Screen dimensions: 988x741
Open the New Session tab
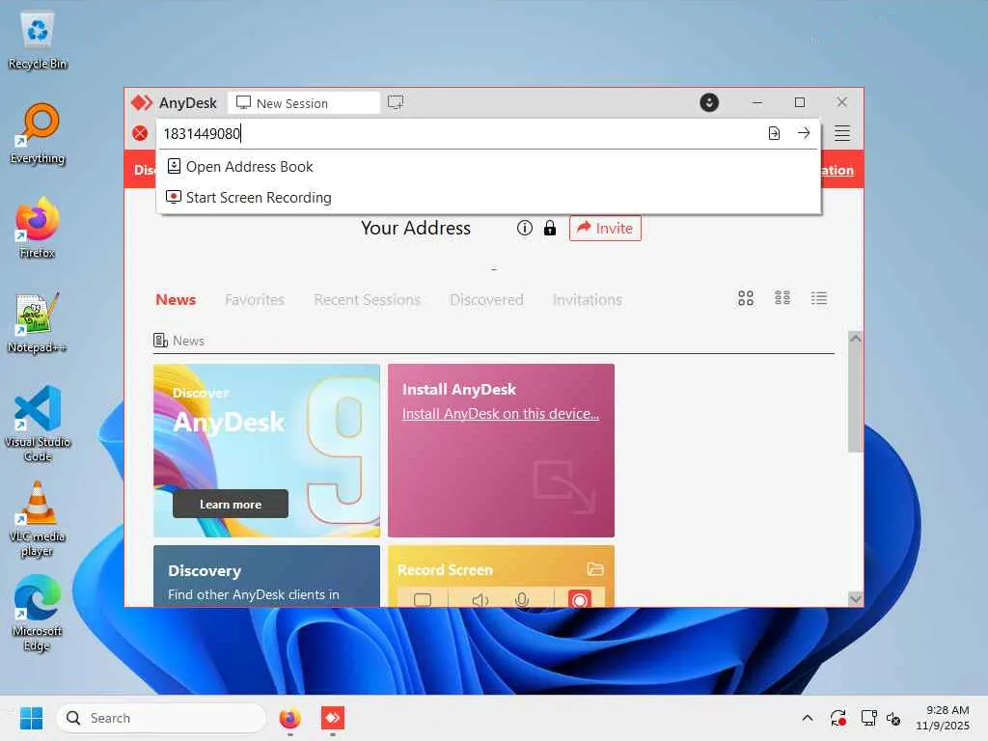tap(304, 103)
